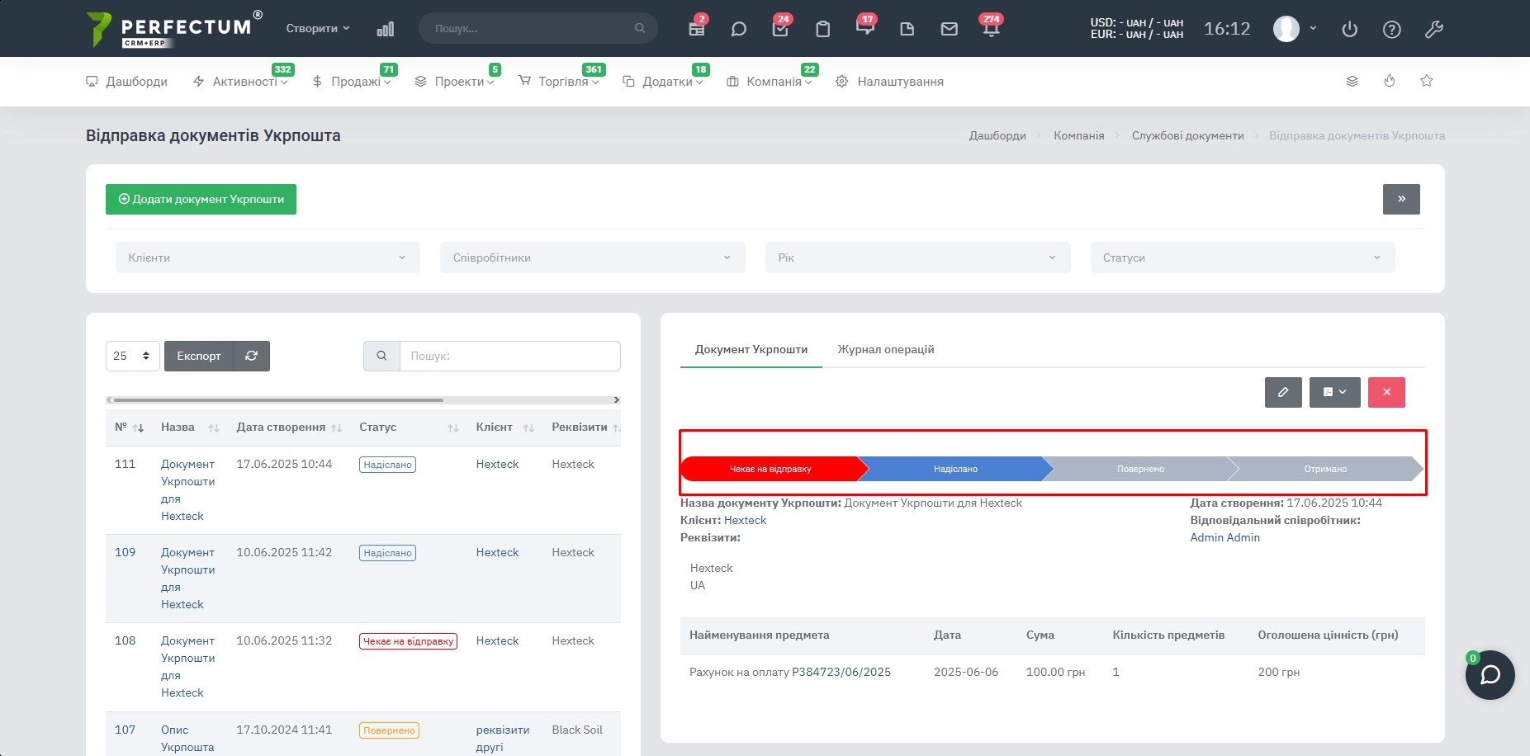Open Налаштування in nav bar
Screen dimensions: 1530x756
tap(889, 81)
